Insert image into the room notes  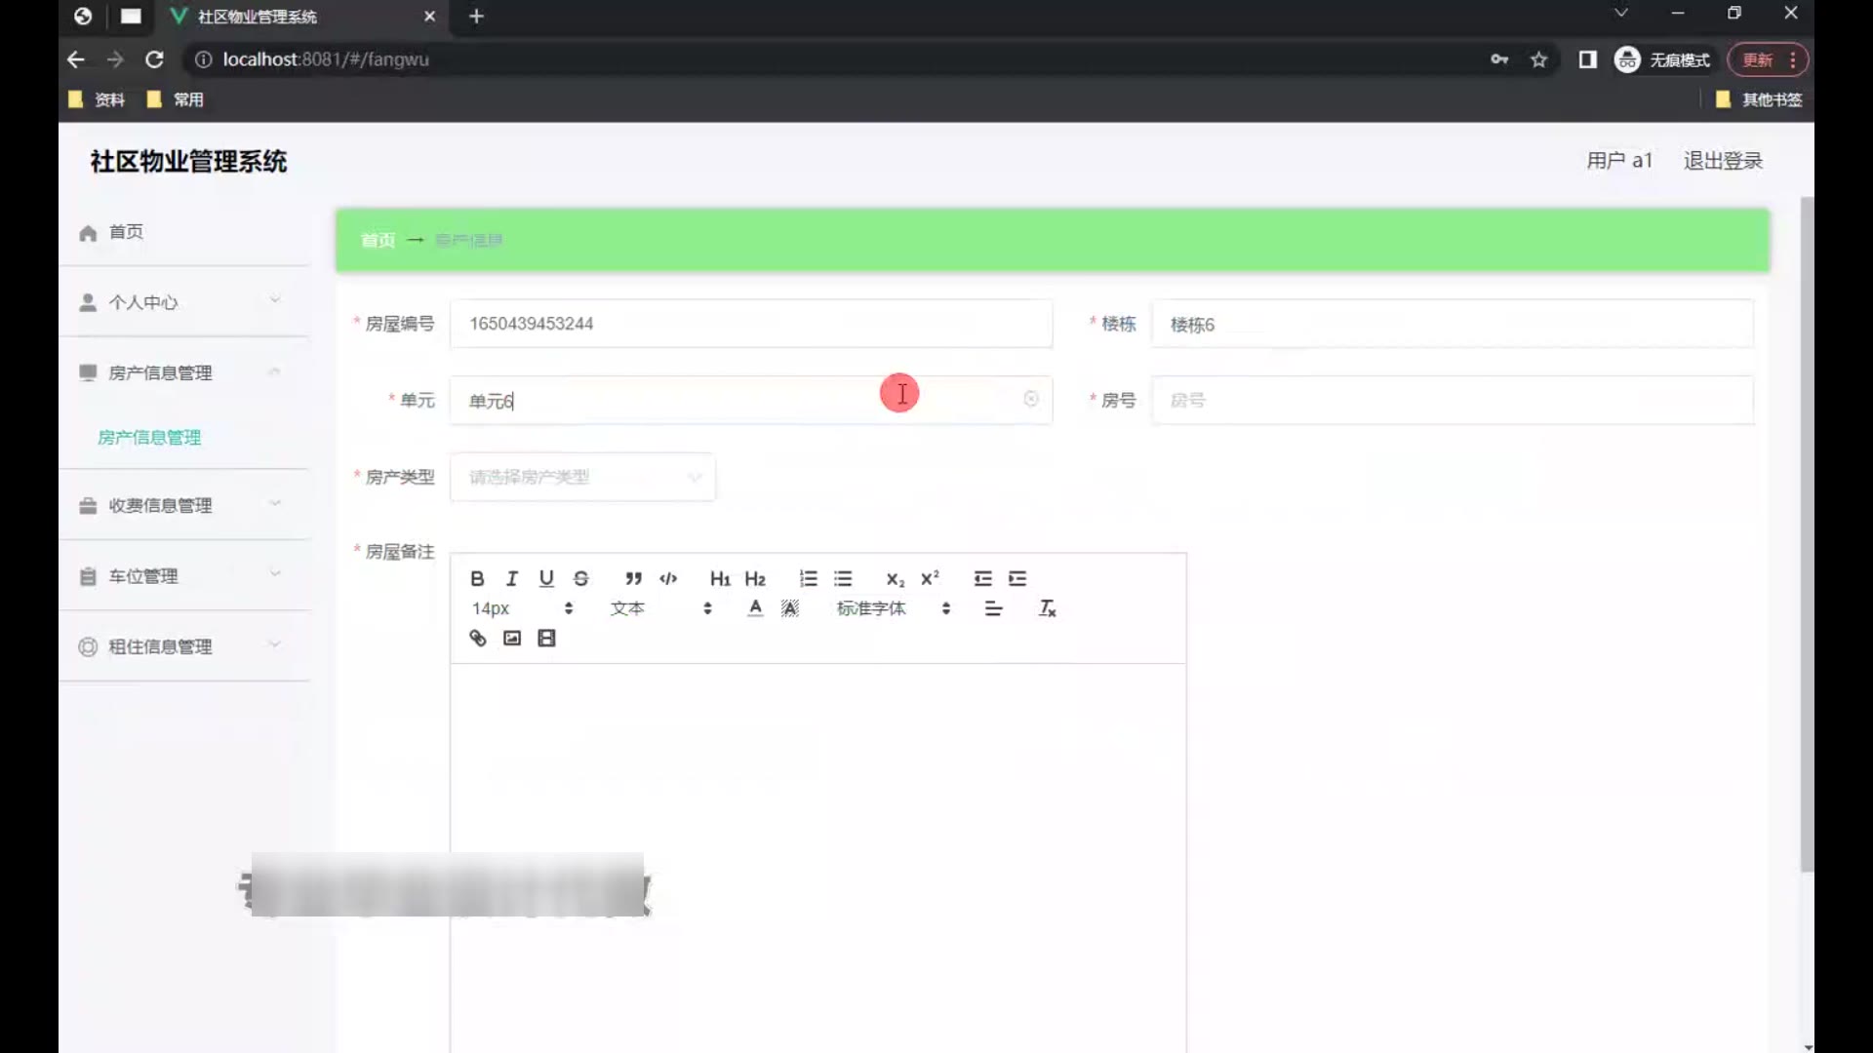[x=512, y=638]
